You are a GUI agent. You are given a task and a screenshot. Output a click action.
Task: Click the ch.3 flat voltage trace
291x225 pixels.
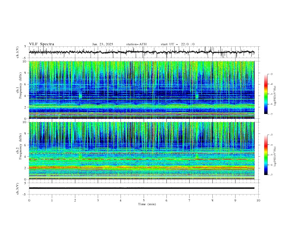click(141, 188)
